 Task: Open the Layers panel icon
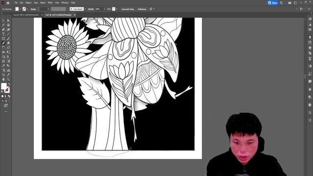[x=310, y=37]
